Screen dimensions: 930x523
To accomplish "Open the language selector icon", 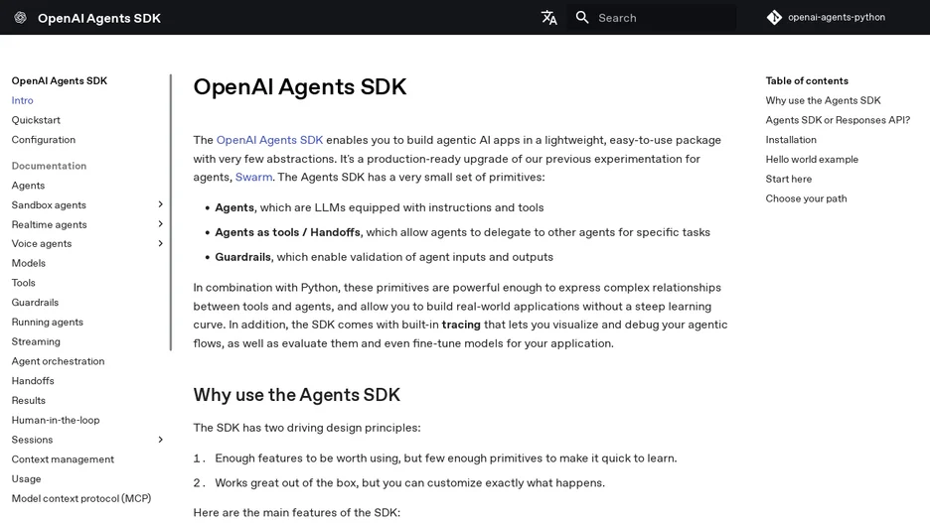I will click(549, 18).
